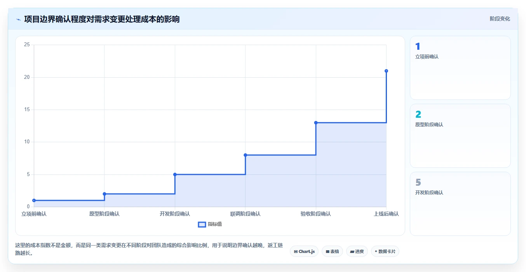The image size is (526, 272).
Task: Click the 进度 tag icon
Action: point(352,252)
